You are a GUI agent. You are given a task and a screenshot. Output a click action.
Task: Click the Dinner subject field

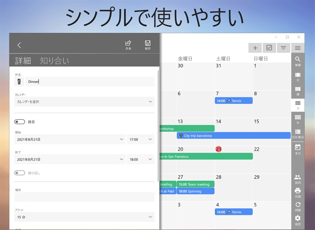[x=90, y=82]
